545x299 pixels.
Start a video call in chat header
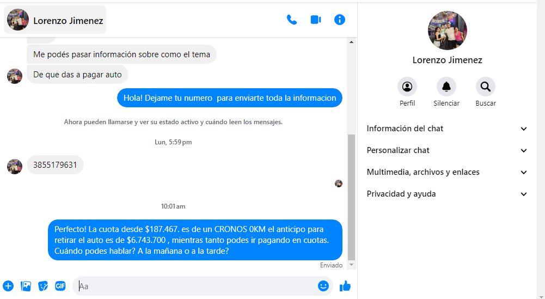(316, 20)
